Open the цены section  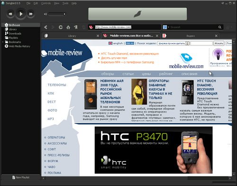point(146,74)
